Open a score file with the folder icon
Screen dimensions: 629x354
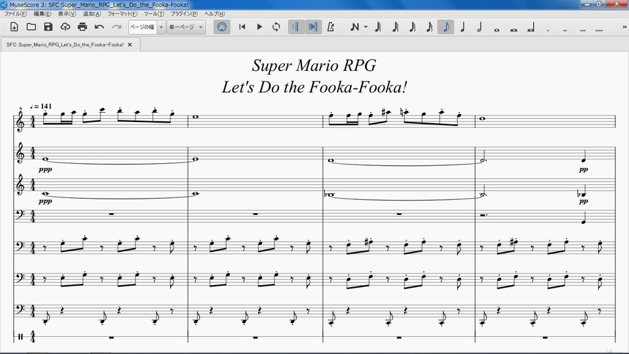click(31, 27)
